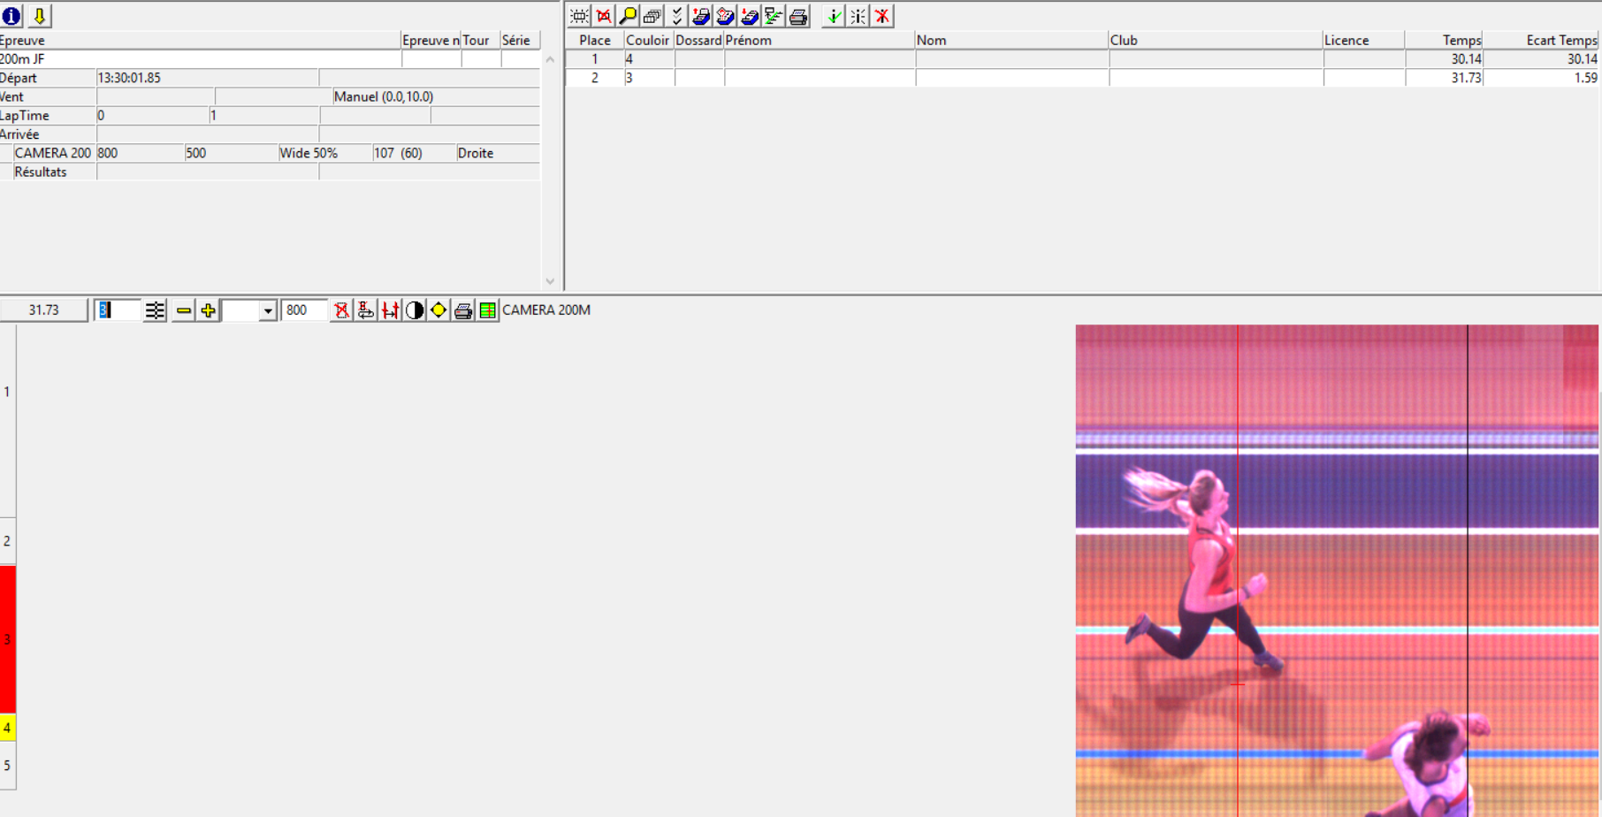Click the drawer with question mark icon
This screenshot has width=1602, height=817.
[x=725, y=16]
